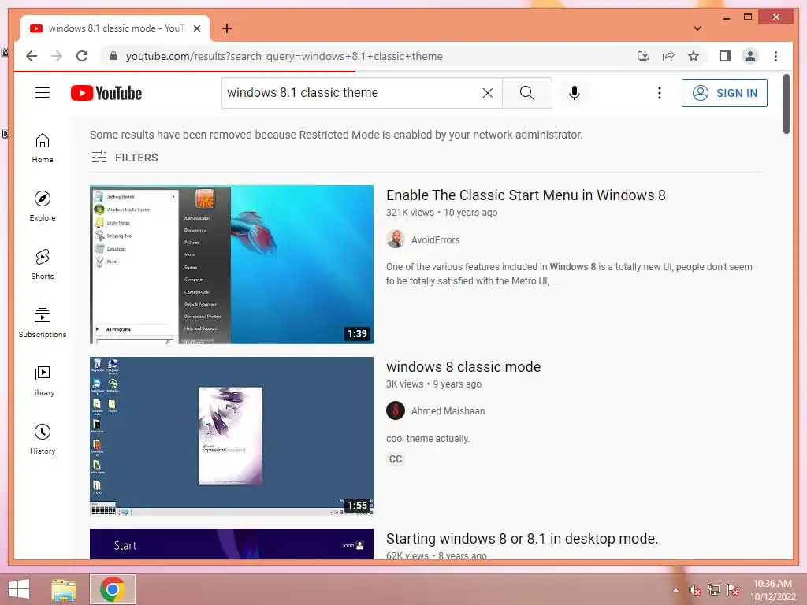Viewport: 807px width, 605px height.
Task: Open the Chrome profile avatar
Action: click(x=750, y=56)
